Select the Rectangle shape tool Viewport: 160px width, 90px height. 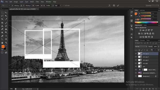point(6,39)
